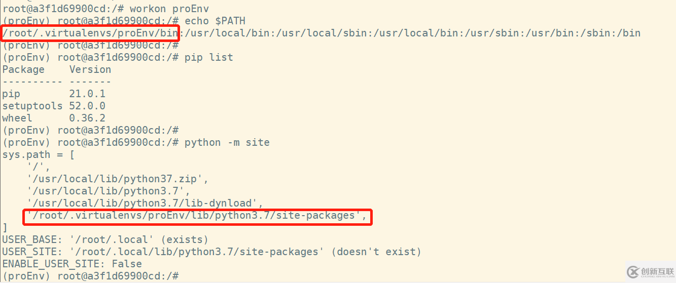The width and height of the screenshot is (676, 283).
Task: Click the USER_BASE line
Action: tap(105, 239)
